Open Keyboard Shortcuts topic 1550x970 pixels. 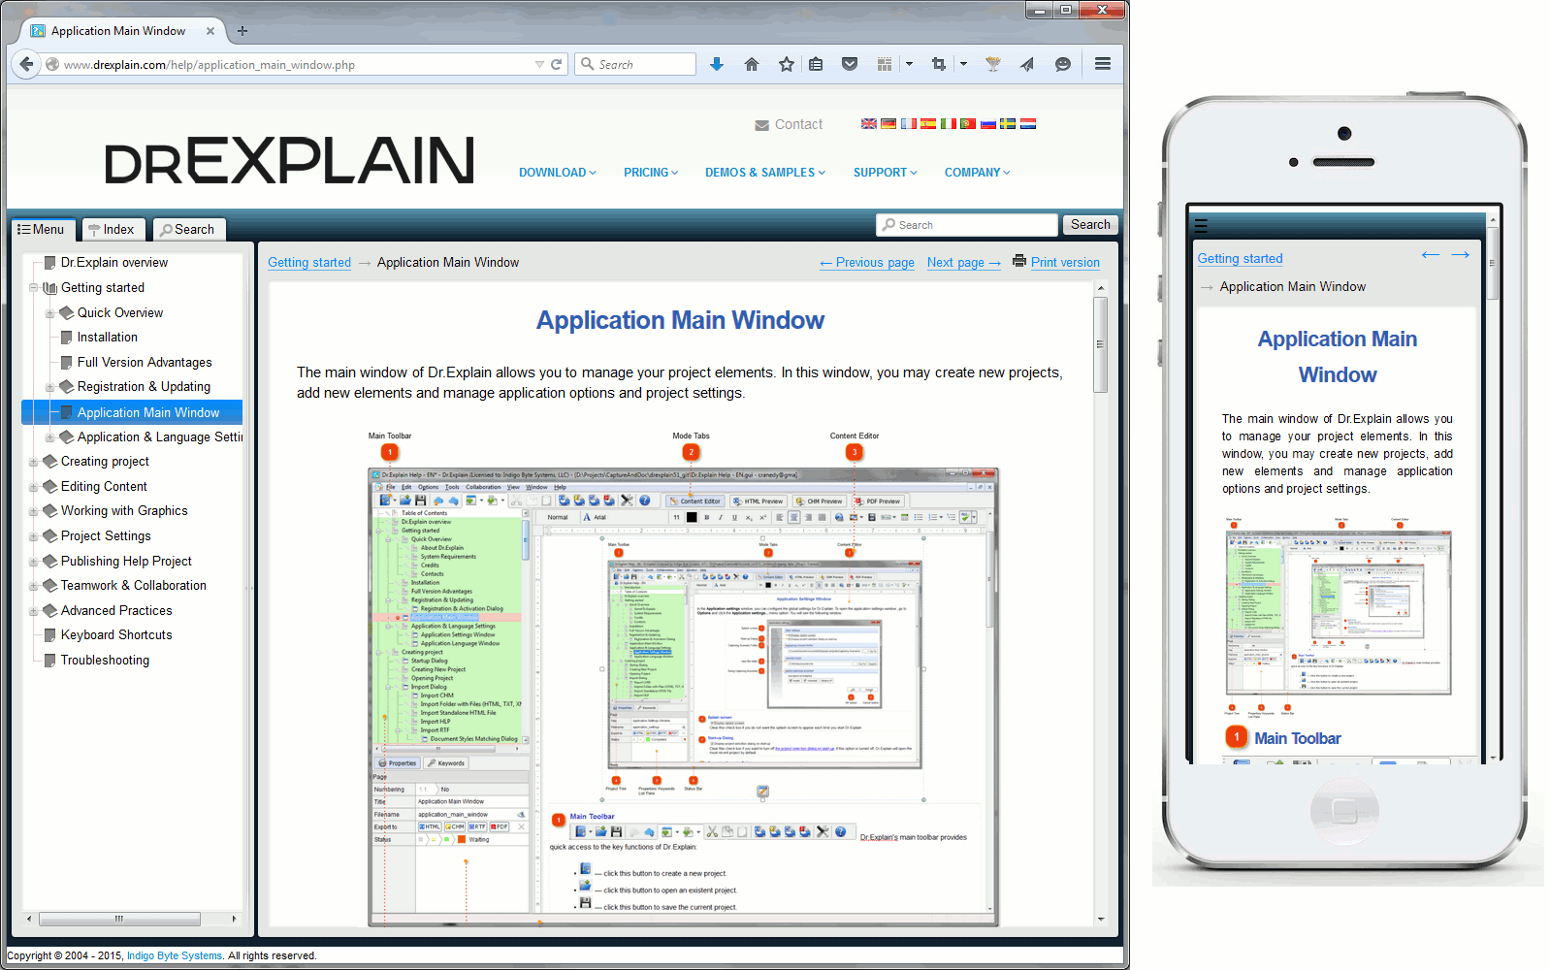click(116, 635)
